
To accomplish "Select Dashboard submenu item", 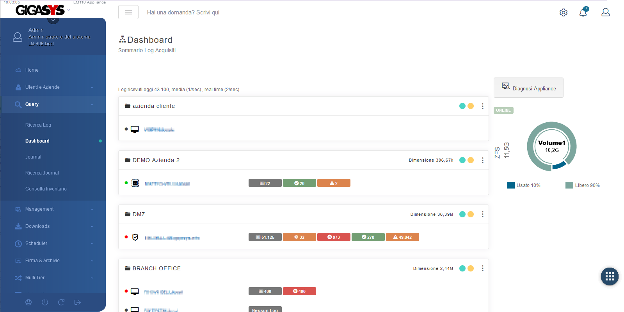I will [x=37, y=141].
